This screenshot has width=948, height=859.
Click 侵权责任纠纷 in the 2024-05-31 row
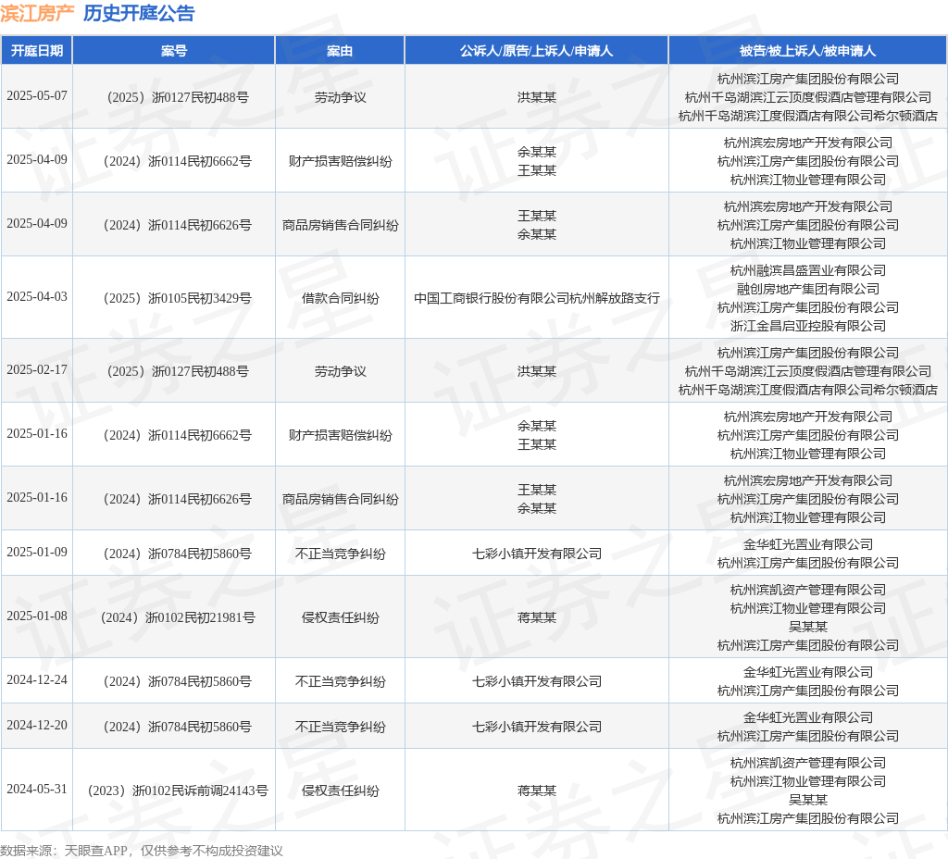point(341,791)
